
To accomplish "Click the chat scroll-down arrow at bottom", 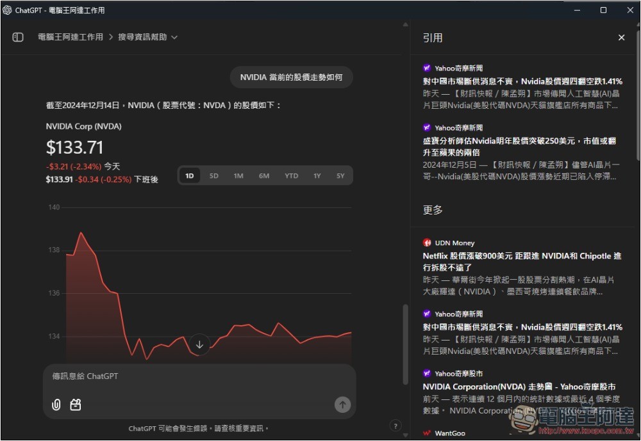I will pyautogui.click(x=405, y=435).
